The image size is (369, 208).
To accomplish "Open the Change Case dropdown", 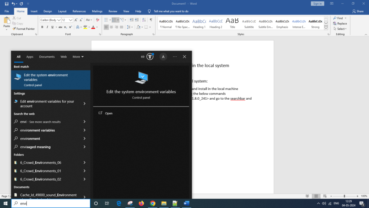I will 89,20.
